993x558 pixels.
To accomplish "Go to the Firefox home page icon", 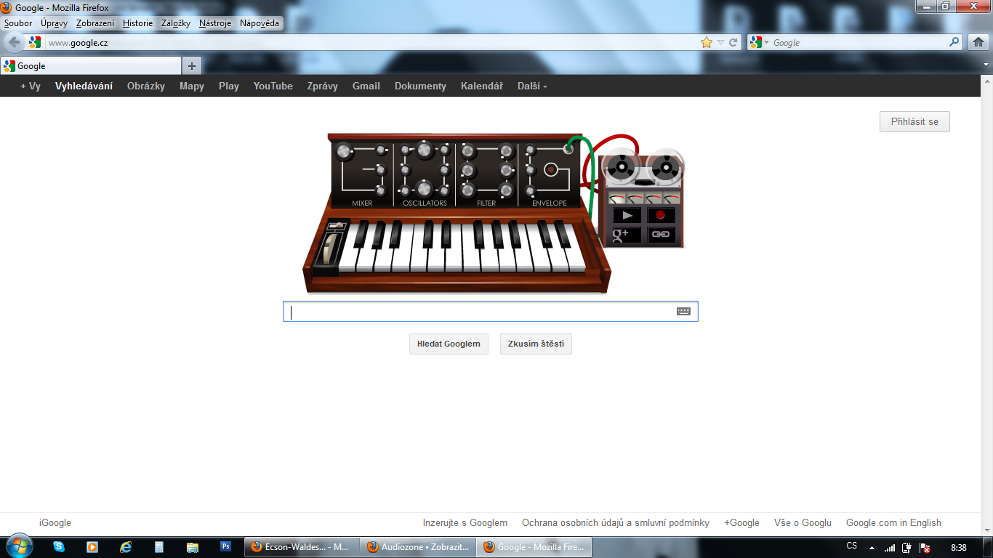I will click(x=978, y=43).
